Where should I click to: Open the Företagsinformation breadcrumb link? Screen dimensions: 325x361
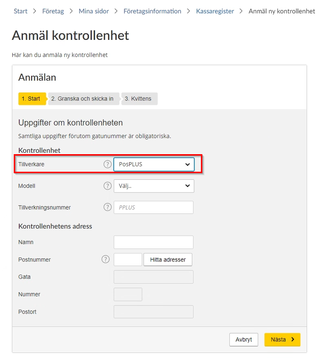(x=152, y=11)
